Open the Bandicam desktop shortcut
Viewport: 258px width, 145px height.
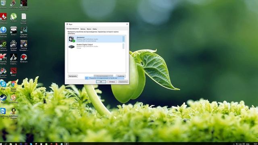pyautogui.click(x=24, y=58)
